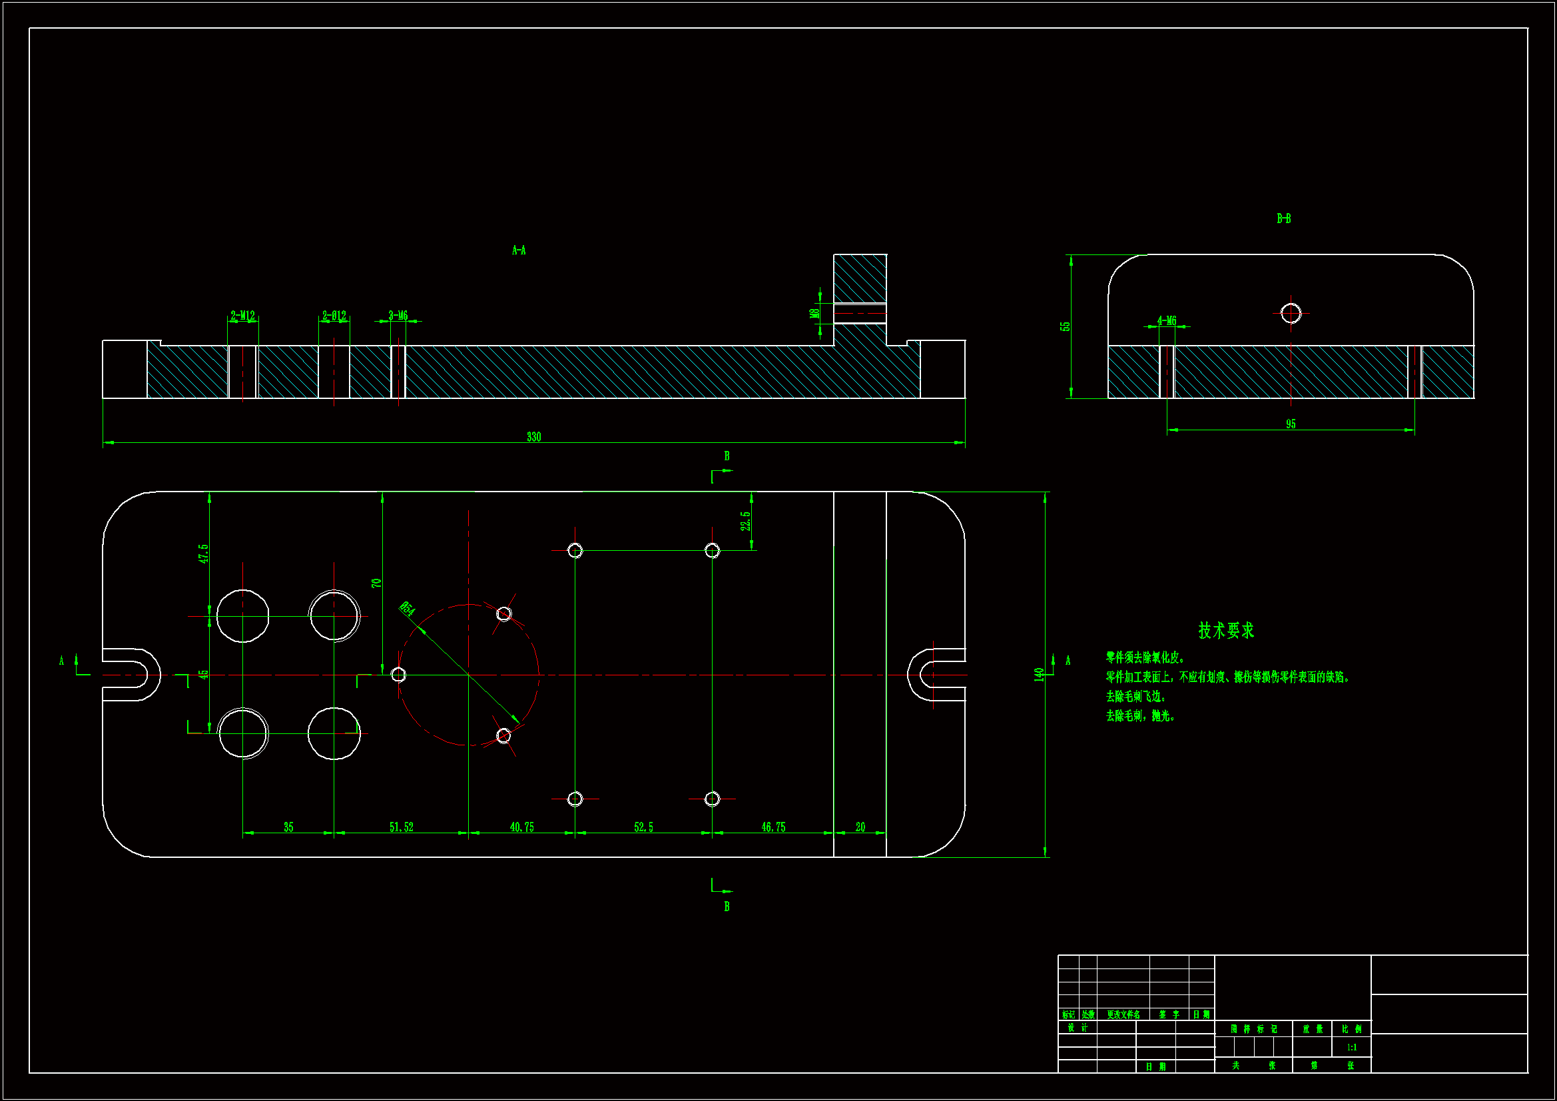The image size is (1557, 1101).
Task: Click the 2-M12 hole callout
Action: [243, 316]
